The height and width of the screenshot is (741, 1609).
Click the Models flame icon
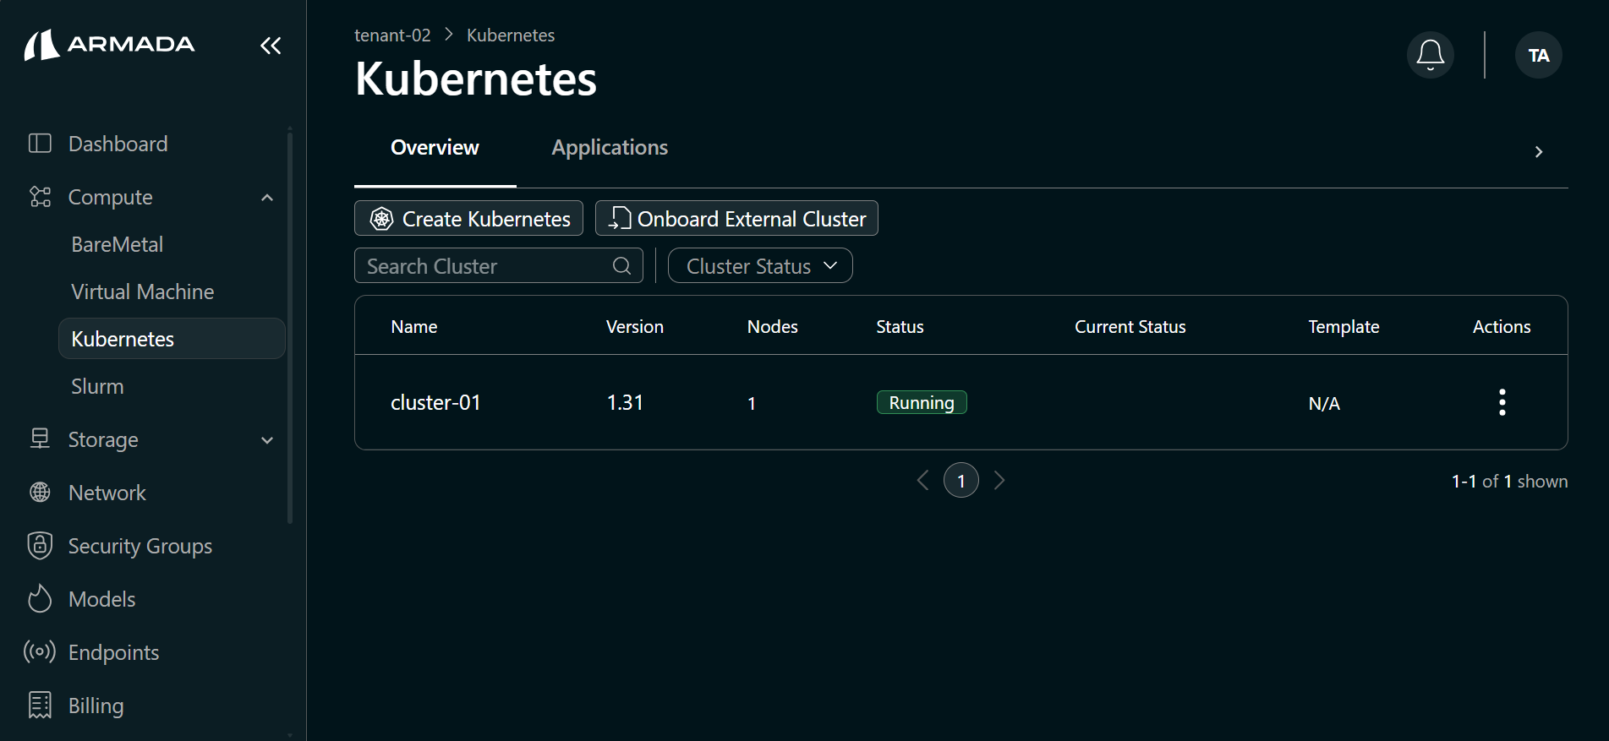40,598
